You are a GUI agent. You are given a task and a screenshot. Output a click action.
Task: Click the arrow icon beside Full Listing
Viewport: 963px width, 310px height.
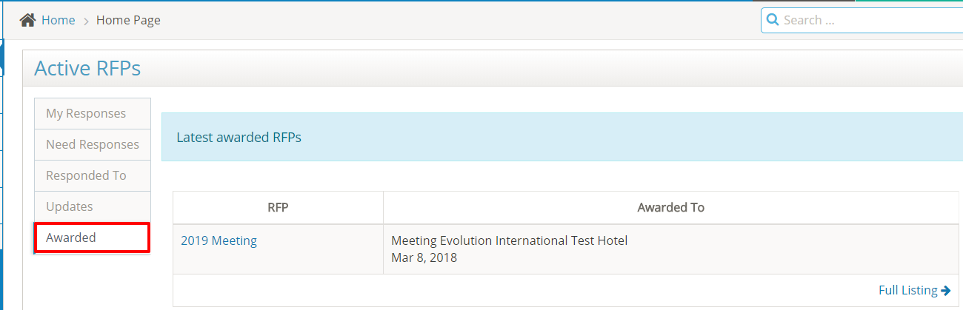(x=946, y=290)
